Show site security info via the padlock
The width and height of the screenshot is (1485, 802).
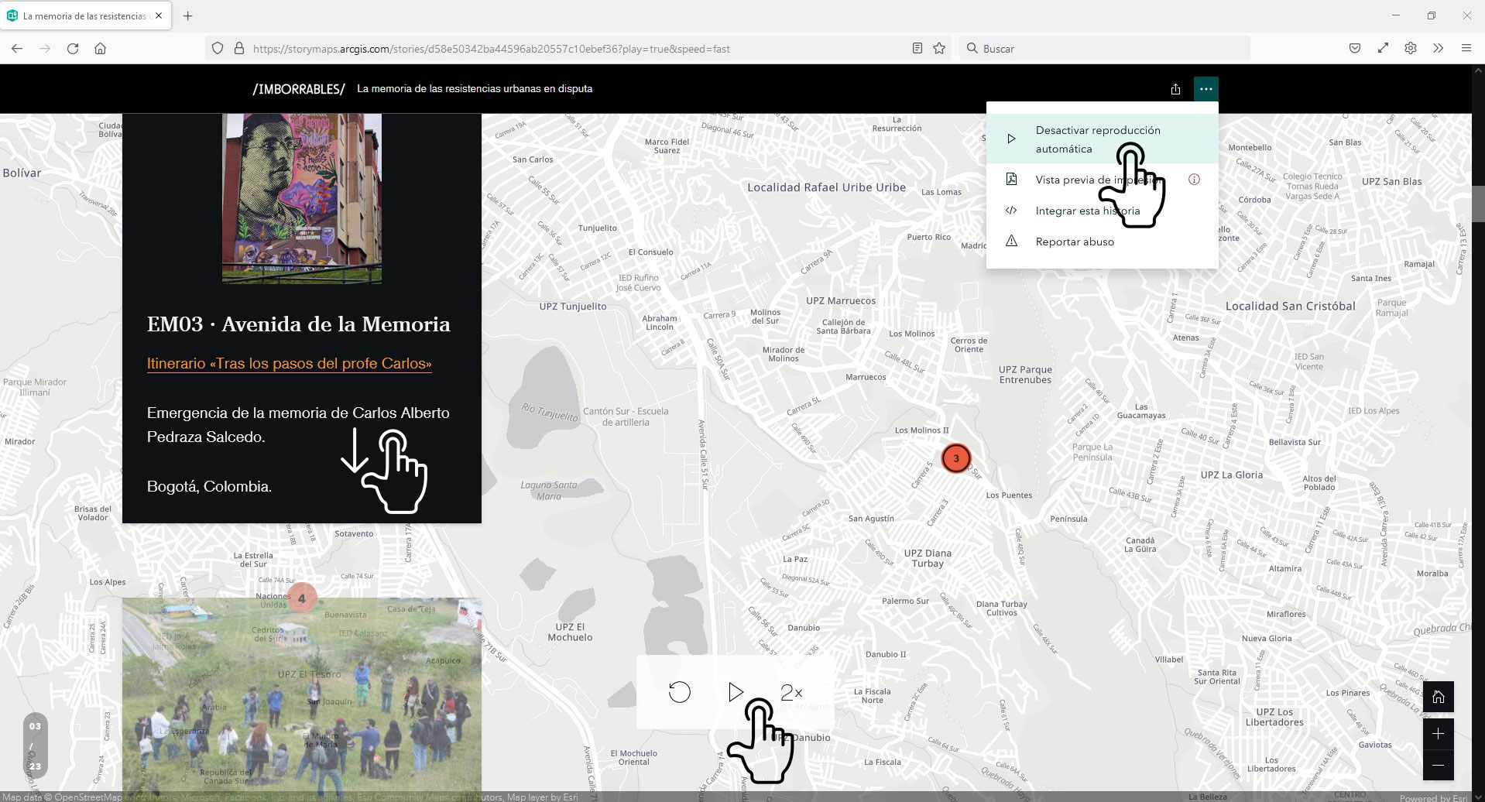[238, 48]
